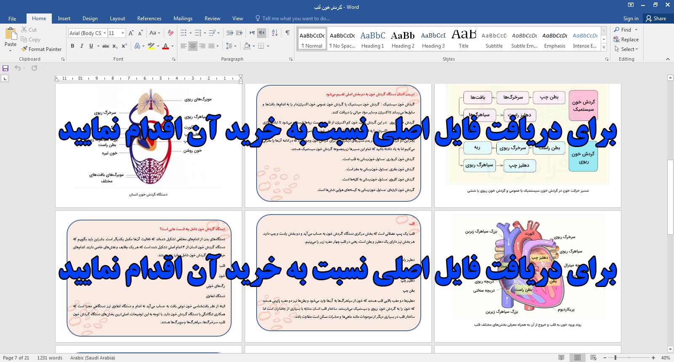Screen dimensions: 674x362
Task: Click Sign in link
Action: point(631,19)
